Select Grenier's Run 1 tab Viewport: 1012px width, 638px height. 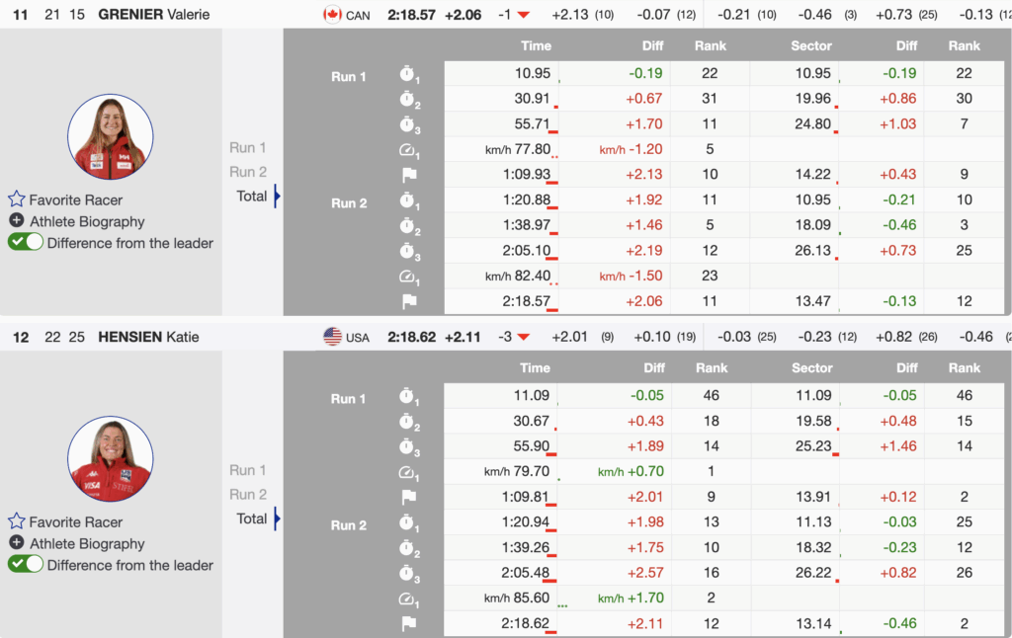tap(248, 147)
